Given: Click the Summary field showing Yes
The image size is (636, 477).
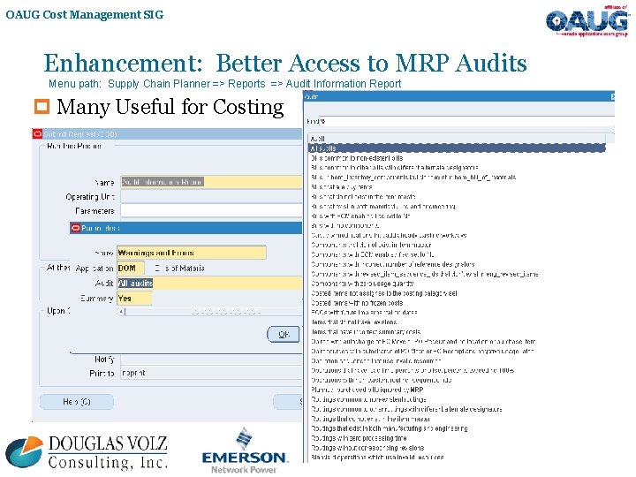Looking at the screenshot, I should click(134, 299).
